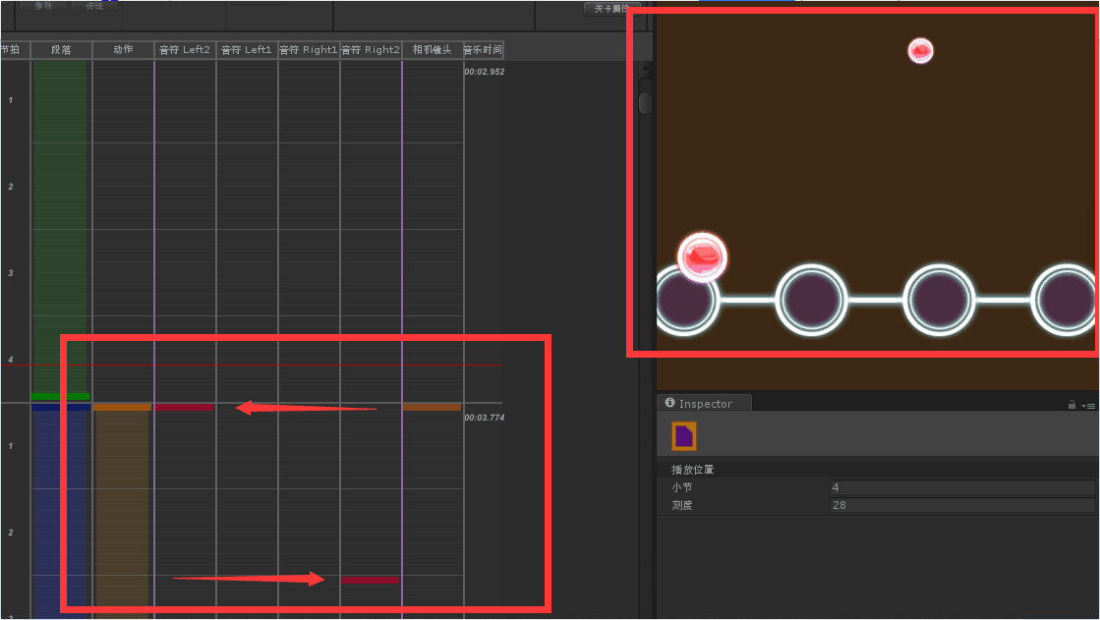Click the 关卡属性 button
This screenshot has width=1100, height=620.
point(611,9)
